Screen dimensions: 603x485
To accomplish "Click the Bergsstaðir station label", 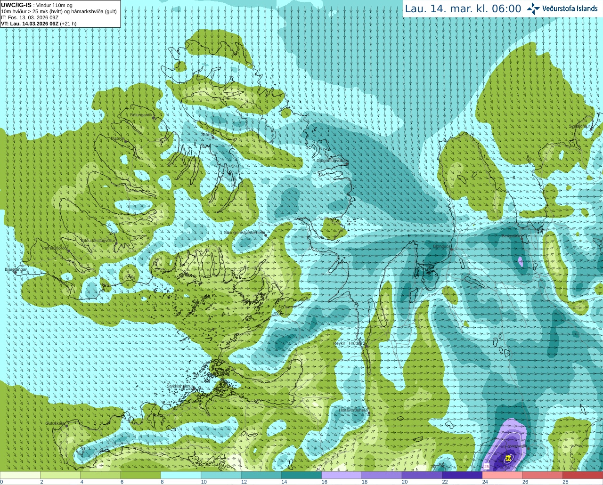I will pos(512,236).
